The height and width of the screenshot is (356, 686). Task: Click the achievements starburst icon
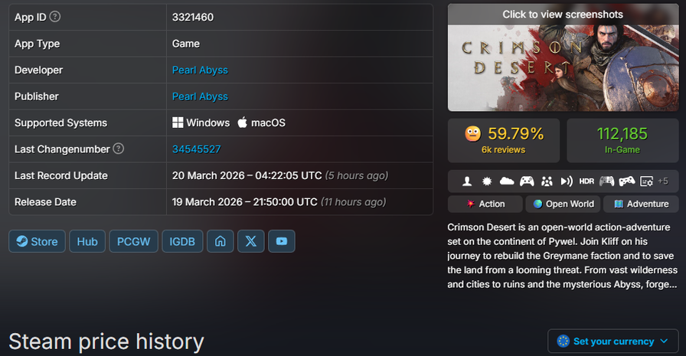click(x=486, y=181)
